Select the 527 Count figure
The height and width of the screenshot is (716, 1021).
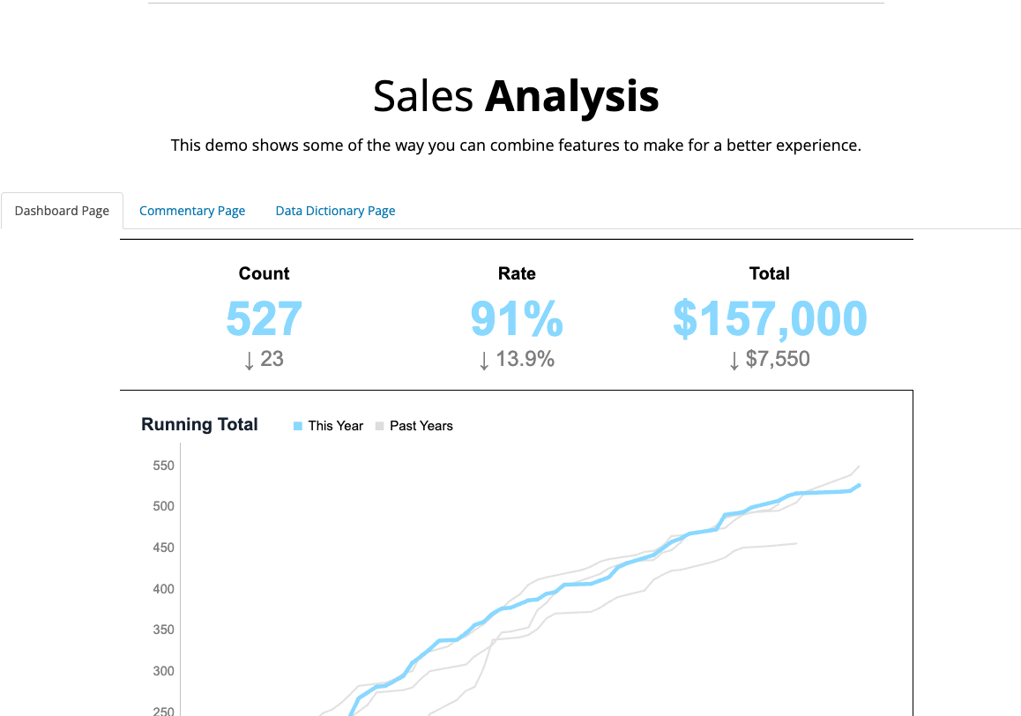[264, 319]
